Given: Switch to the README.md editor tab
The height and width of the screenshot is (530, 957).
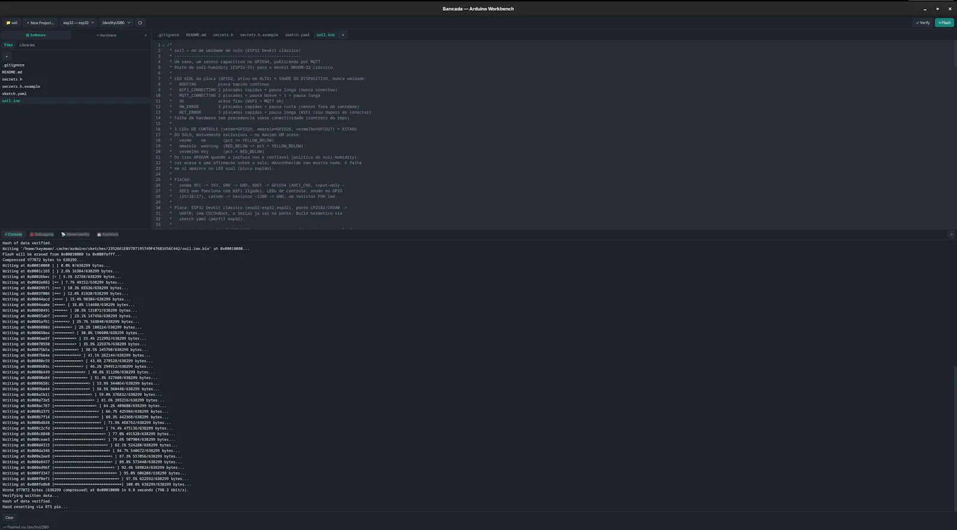Looking at the screenshot, I should tap(196, 35).
